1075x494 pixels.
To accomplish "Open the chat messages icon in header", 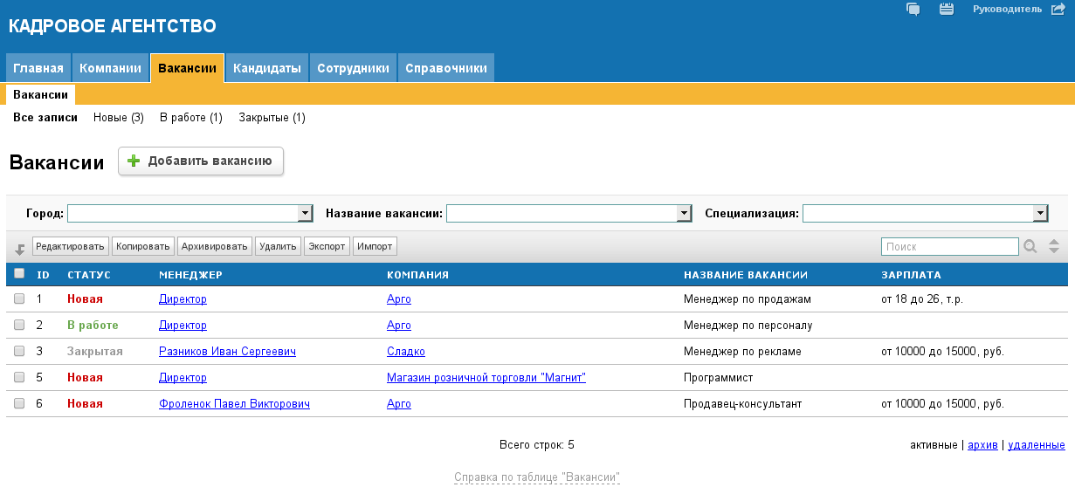I will 913,10.
